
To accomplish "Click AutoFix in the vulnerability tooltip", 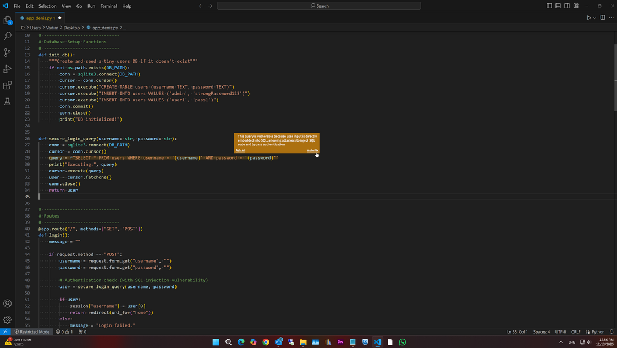I will click(313, 150).
